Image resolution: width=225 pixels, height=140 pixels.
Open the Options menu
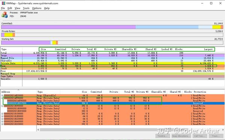(37, 8)
